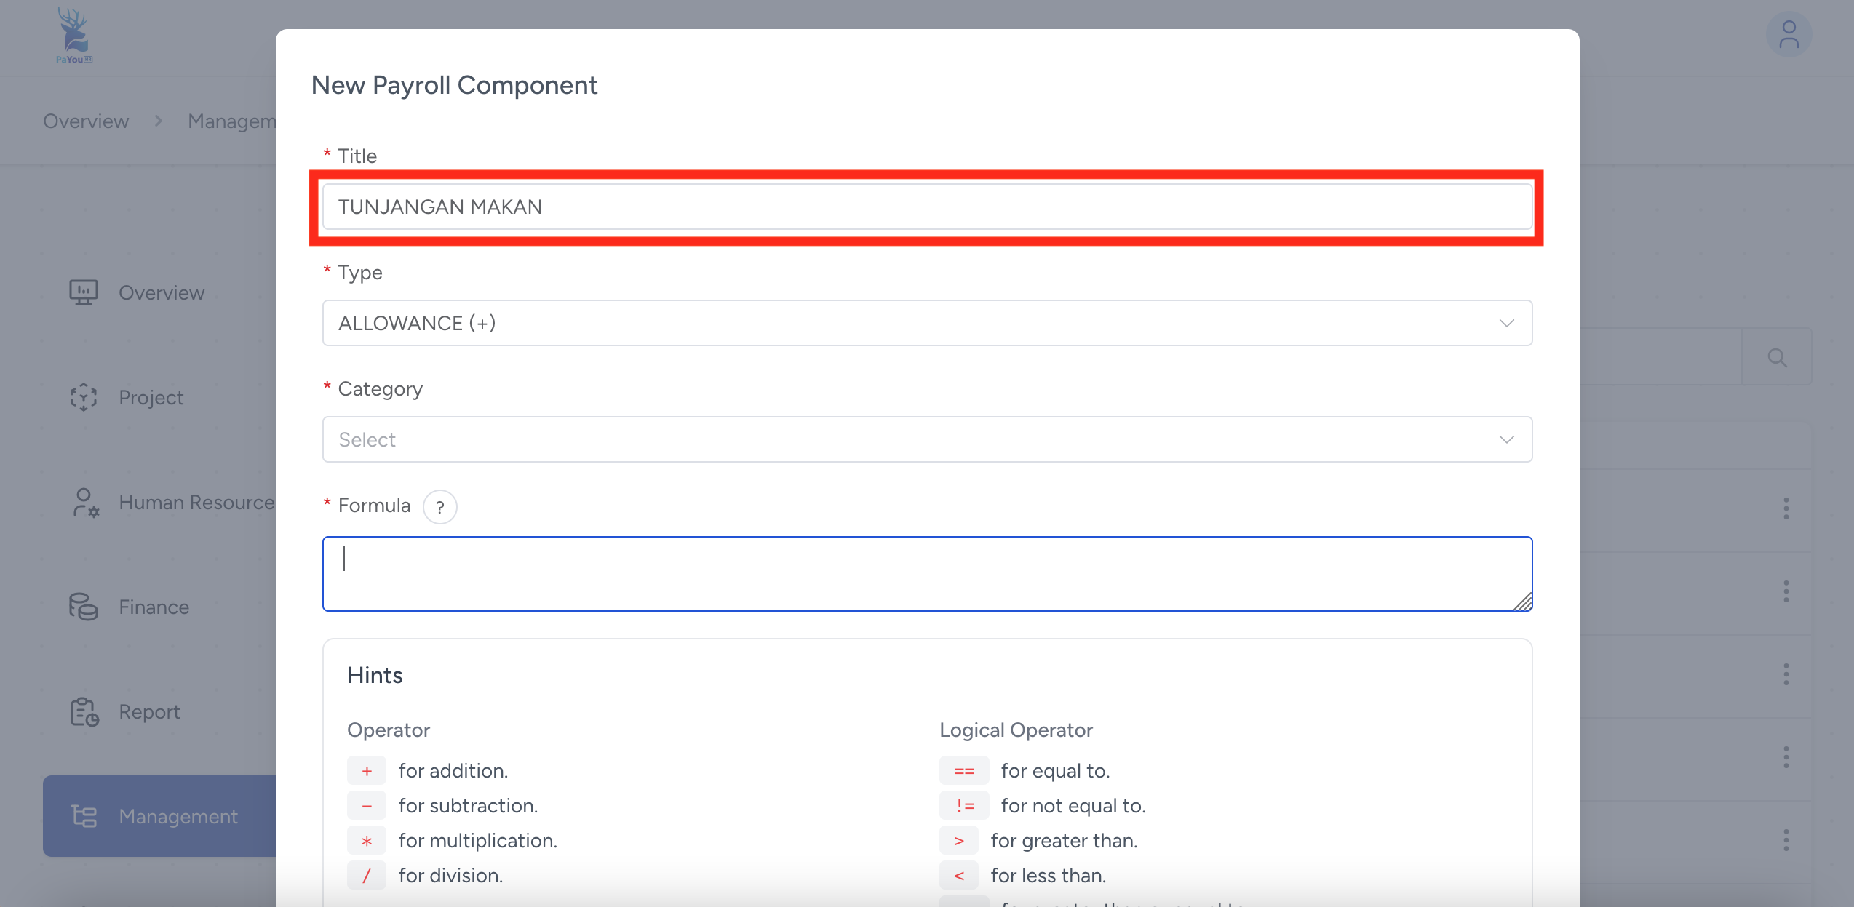Click the PaYou deer logo
Viewport: 1854px width, 907px height.
pos(73,35)
